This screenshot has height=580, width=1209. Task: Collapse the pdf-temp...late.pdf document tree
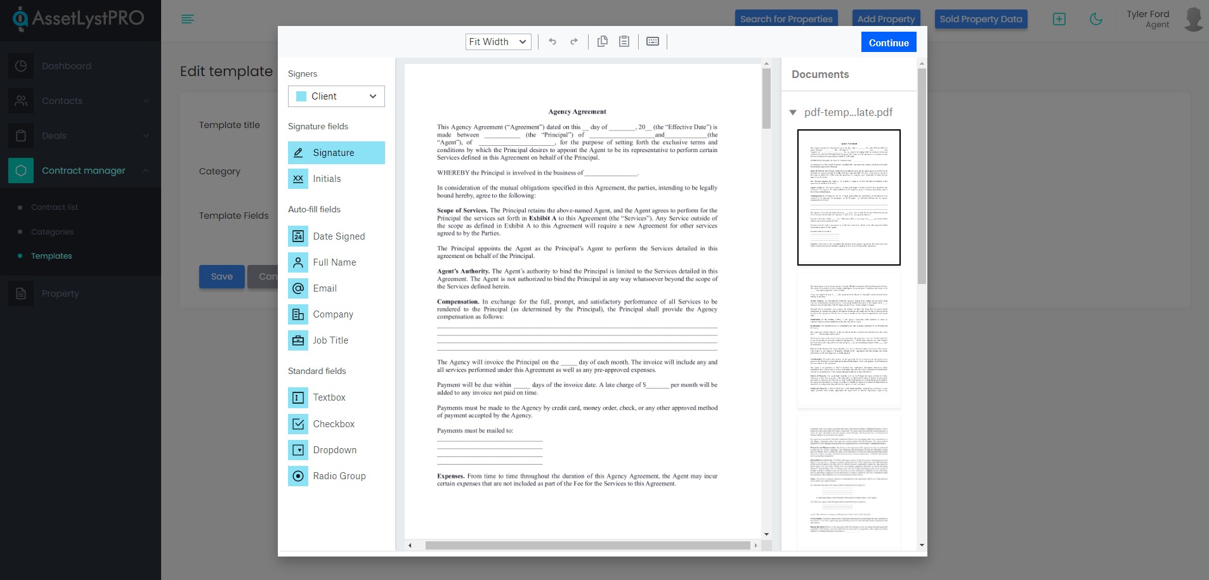point(793,113)
